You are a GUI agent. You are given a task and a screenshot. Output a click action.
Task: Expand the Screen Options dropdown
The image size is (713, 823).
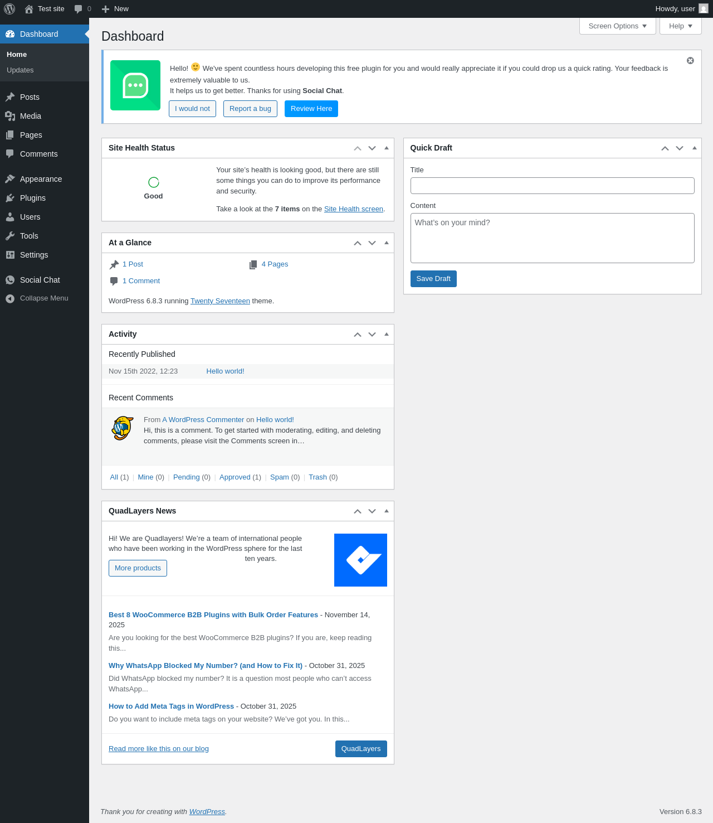pos(618,26)
